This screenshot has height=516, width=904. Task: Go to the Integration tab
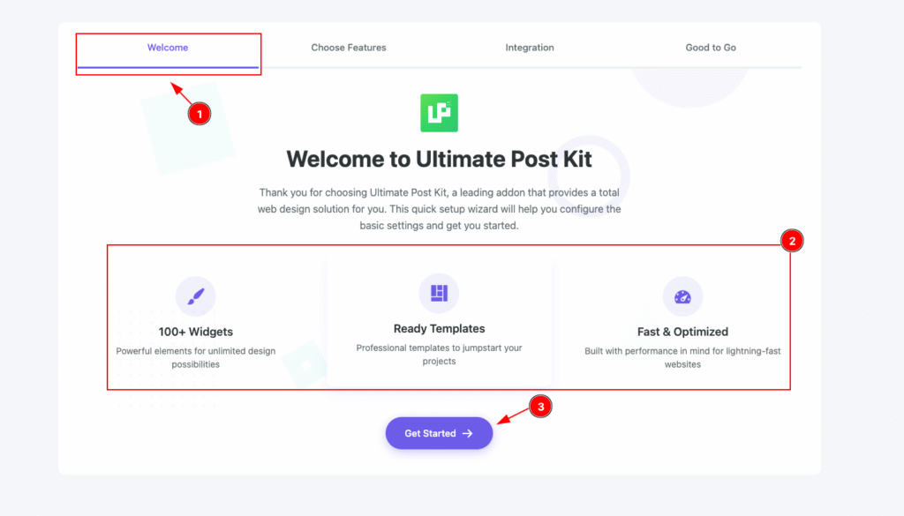(530, 48)
